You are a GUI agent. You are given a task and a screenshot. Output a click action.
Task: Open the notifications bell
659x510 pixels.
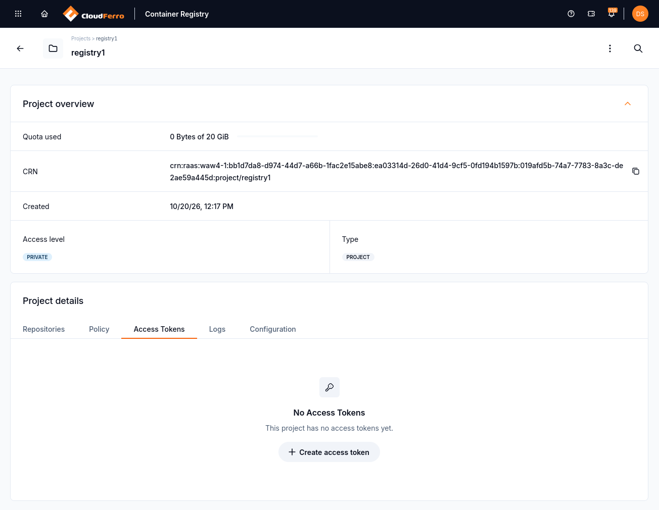pyautogui.click(x=611, y=14)
